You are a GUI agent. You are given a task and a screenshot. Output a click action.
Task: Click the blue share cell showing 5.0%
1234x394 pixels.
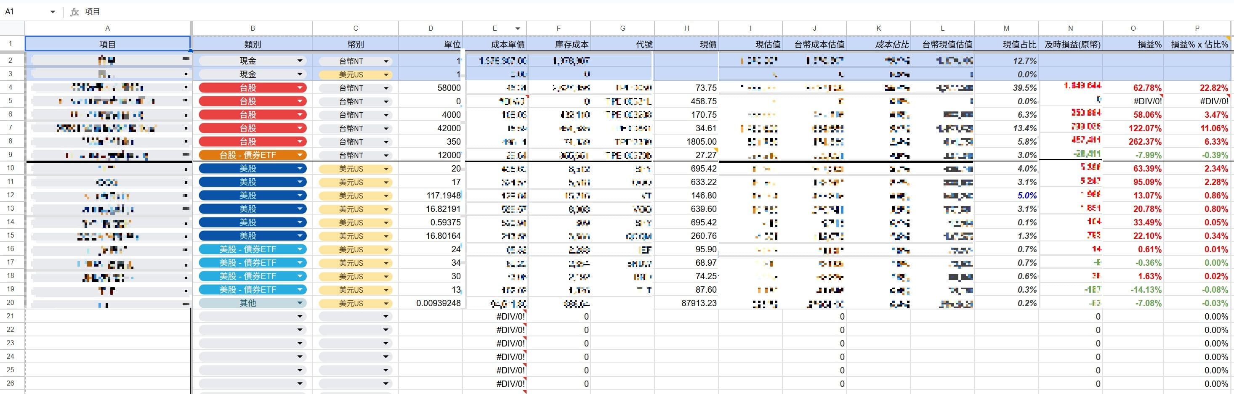[x=1006, y=196]
